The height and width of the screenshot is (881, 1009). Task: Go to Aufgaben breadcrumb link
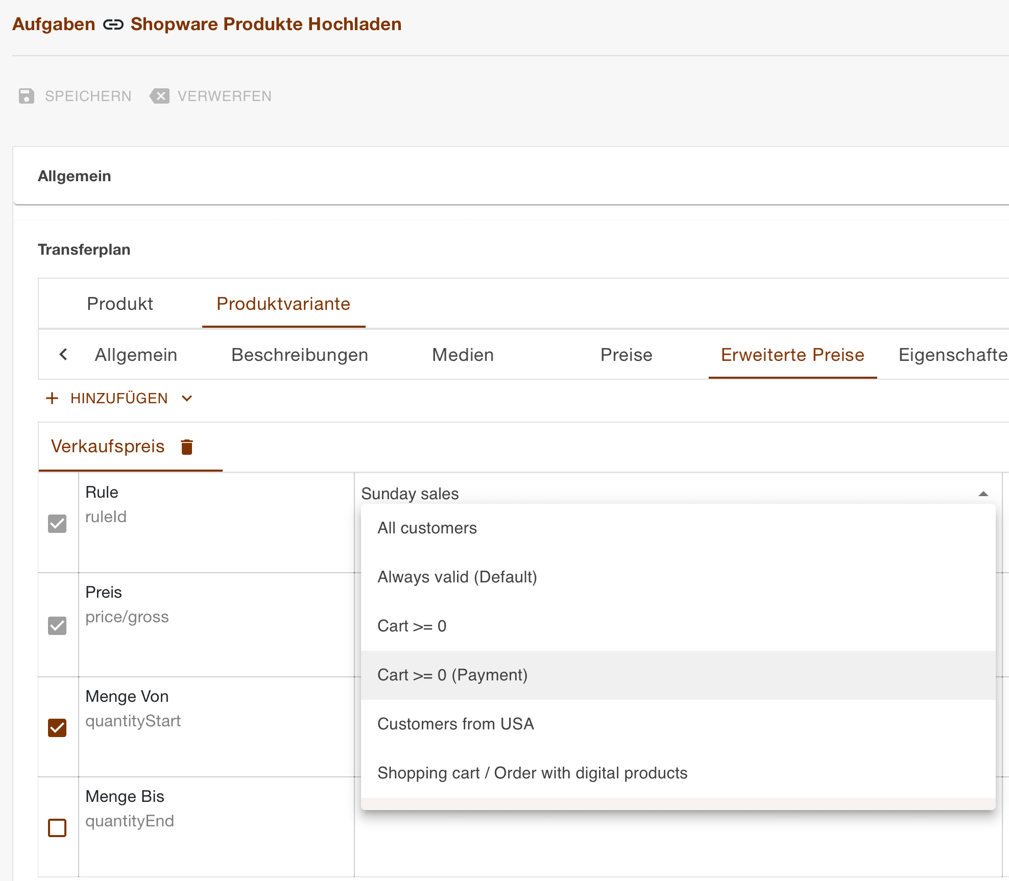(x=54, y=24)
